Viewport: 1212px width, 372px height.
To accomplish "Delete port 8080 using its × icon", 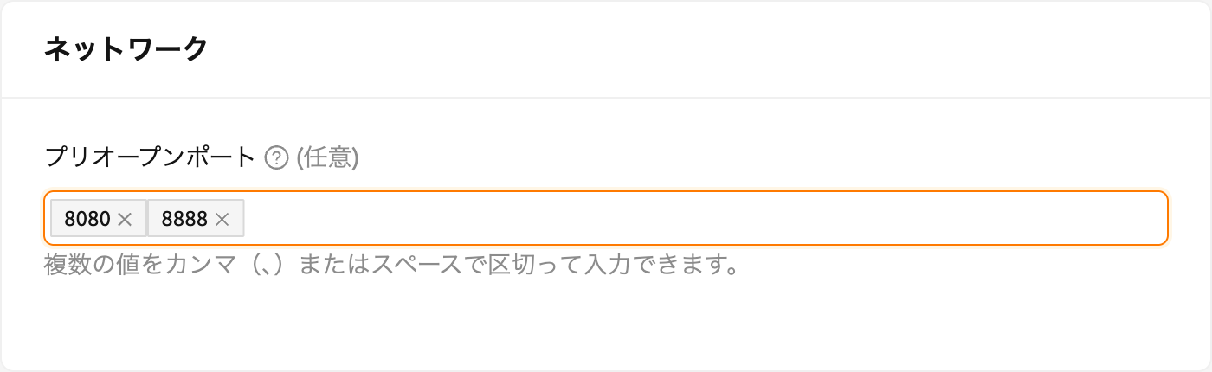I will pyautogui.click(x=125, y=220).
